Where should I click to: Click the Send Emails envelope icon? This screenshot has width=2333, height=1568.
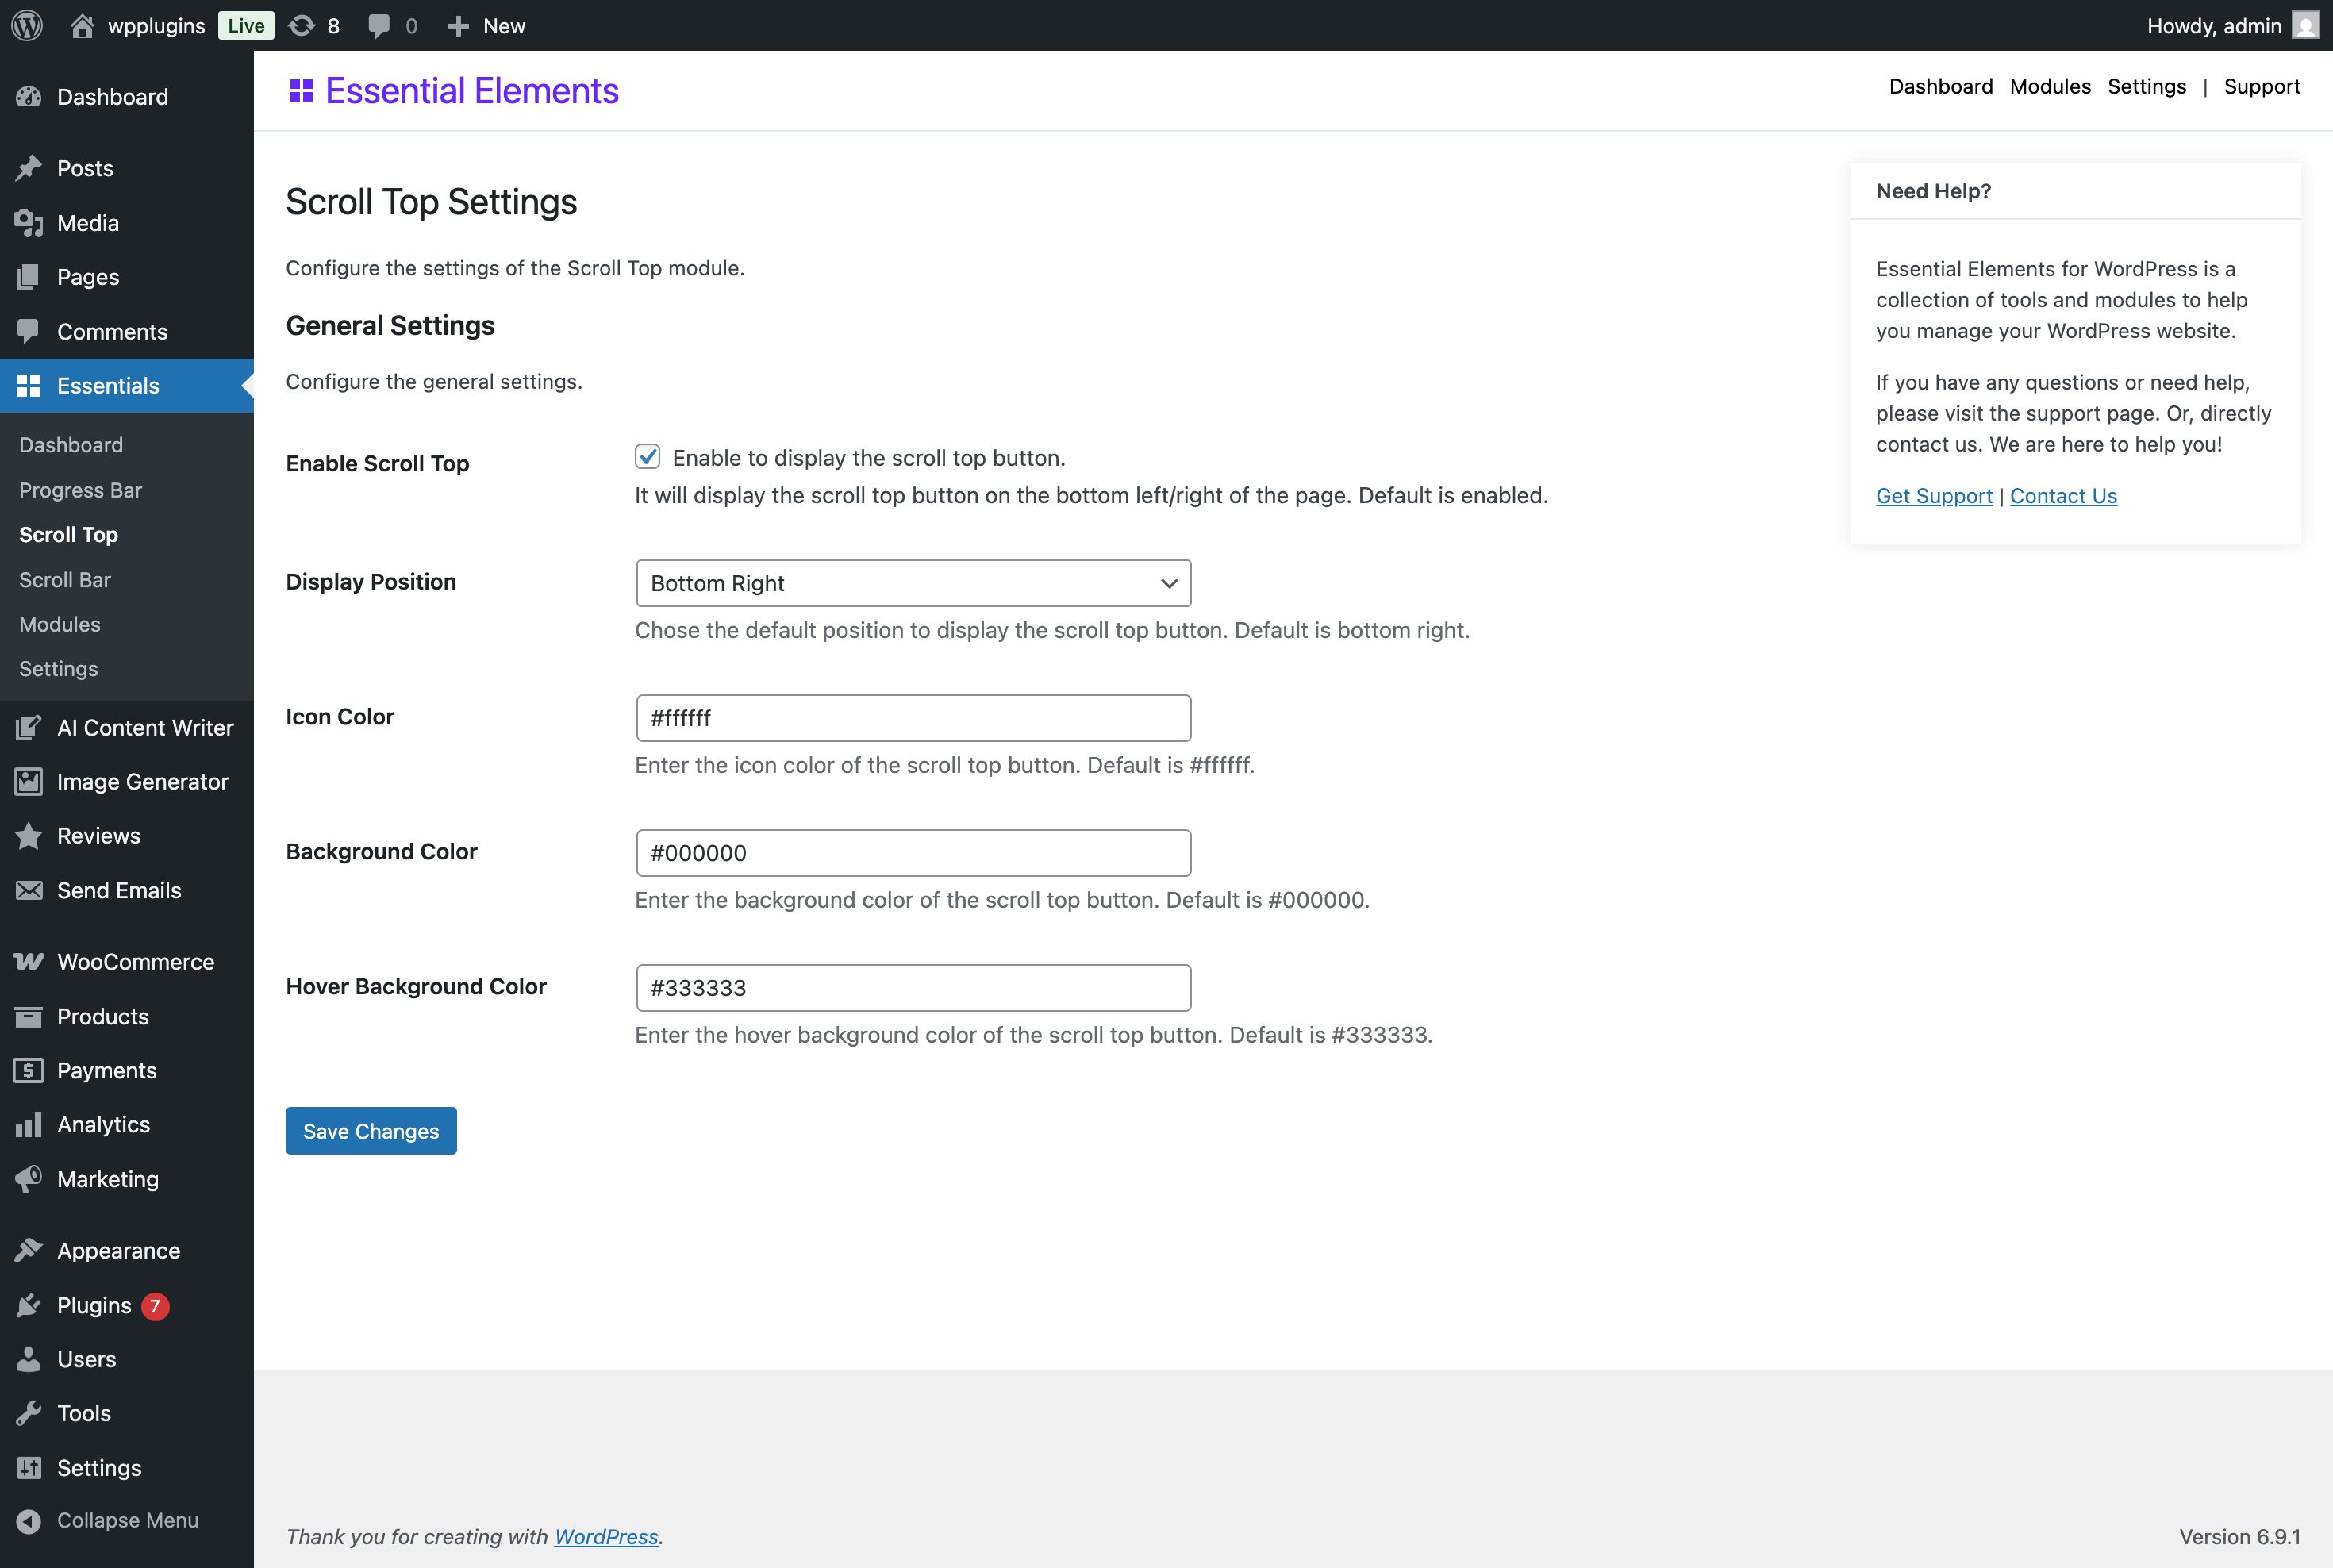(29, 890)
